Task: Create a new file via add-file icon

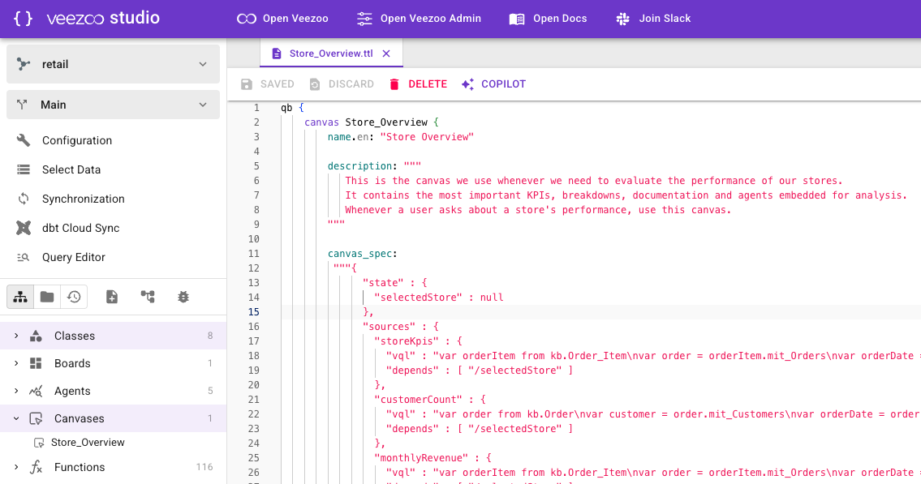Action: click(x=112, y=297)
